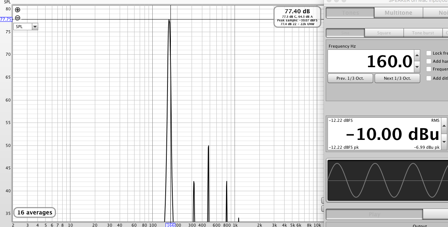Click the Frequency Hz field showing 160.0
Image resolution: width=448 pixels, height=227 pixels.
(371, 61)
